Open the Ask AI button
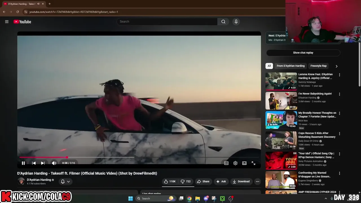The height and width of the screenshot is (203, 361). point(221,182)
